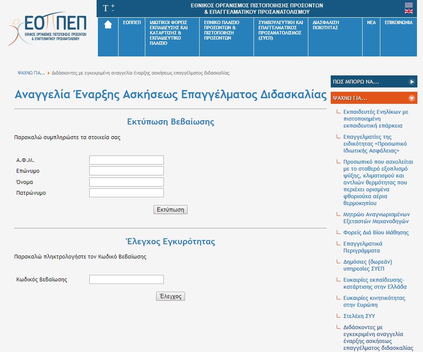The width and height of the screenshot is (423, 352).
Task: Open the ΕΟΠΠΕΠ menu item
Action: tap(132, 22)
